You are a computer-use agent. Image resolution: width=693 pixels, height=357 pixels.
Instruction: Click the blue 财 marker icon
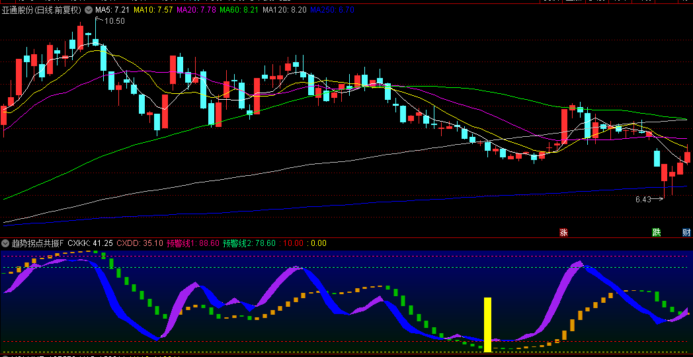686,233
